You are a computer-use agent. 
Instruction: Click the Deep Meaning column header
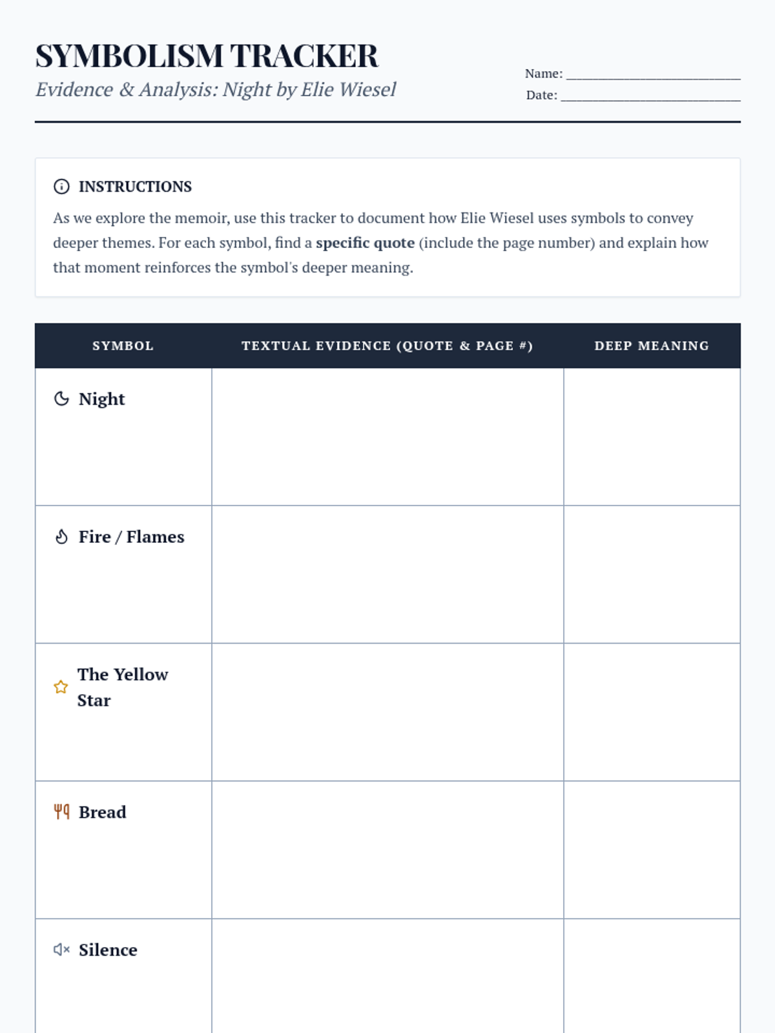pos(652,345)
